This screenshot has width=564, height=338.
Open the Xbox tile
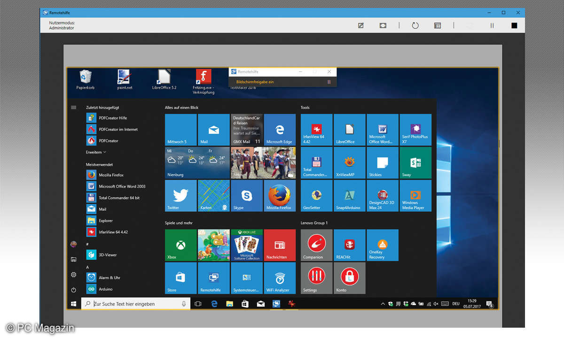coord(181,245)
